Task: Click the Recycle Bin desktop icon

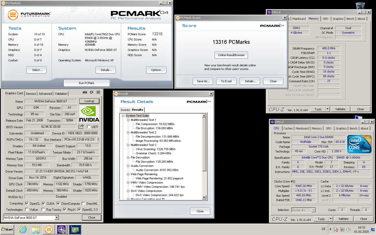Action: [360, 5]
